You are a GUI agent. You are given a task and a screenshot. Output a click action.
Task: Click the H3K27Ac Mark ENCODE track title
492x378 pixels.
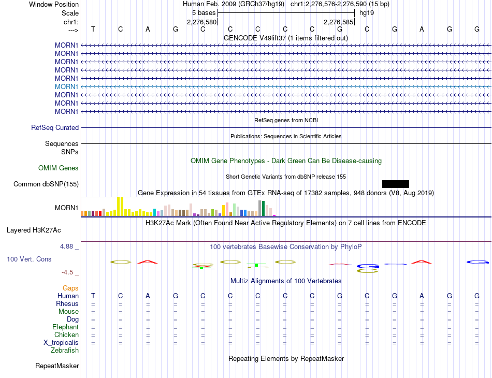point(286,223)
